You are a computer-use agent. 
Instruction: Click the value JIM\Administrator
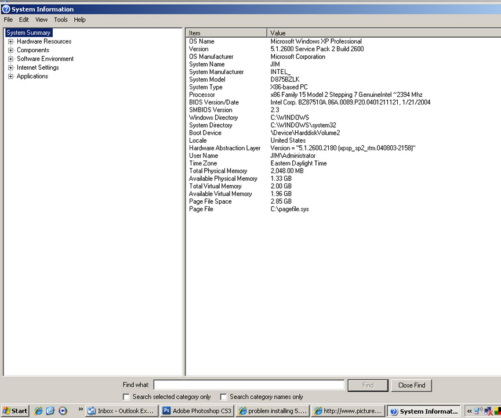point(293,156)
